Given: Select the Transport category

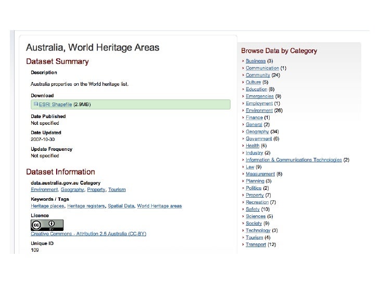Looking at the screenshot, I should tap(256, 244).
